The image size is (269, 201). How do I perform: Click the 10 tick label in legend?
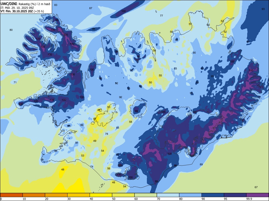click(x=24, y=199)
